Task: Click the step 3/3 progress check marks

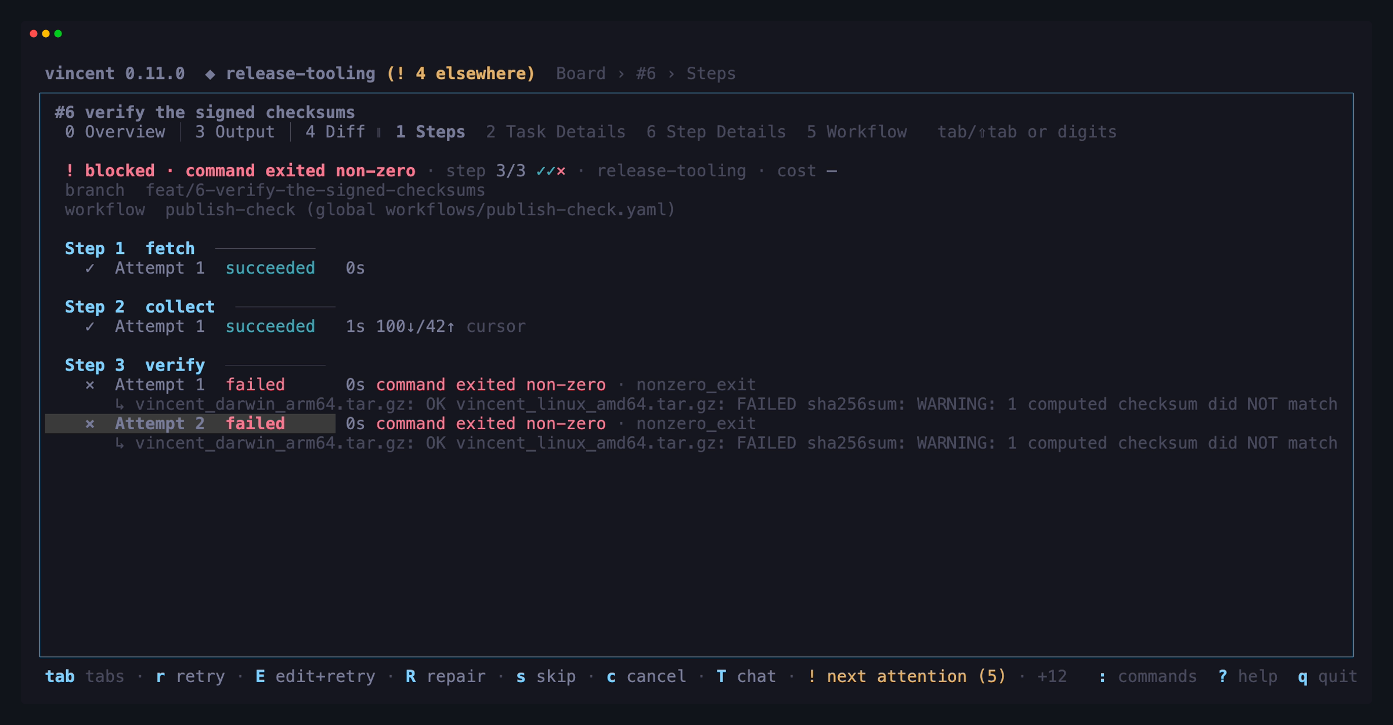Action: (x=551, y=171)
